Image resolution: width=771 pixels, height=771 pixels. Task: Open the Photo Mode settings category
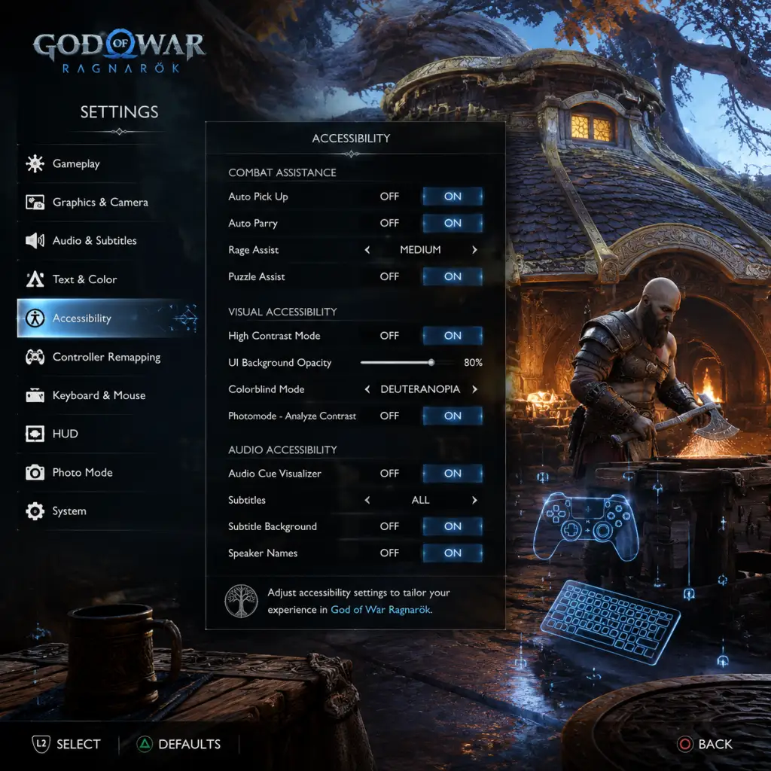pos(108,473)
